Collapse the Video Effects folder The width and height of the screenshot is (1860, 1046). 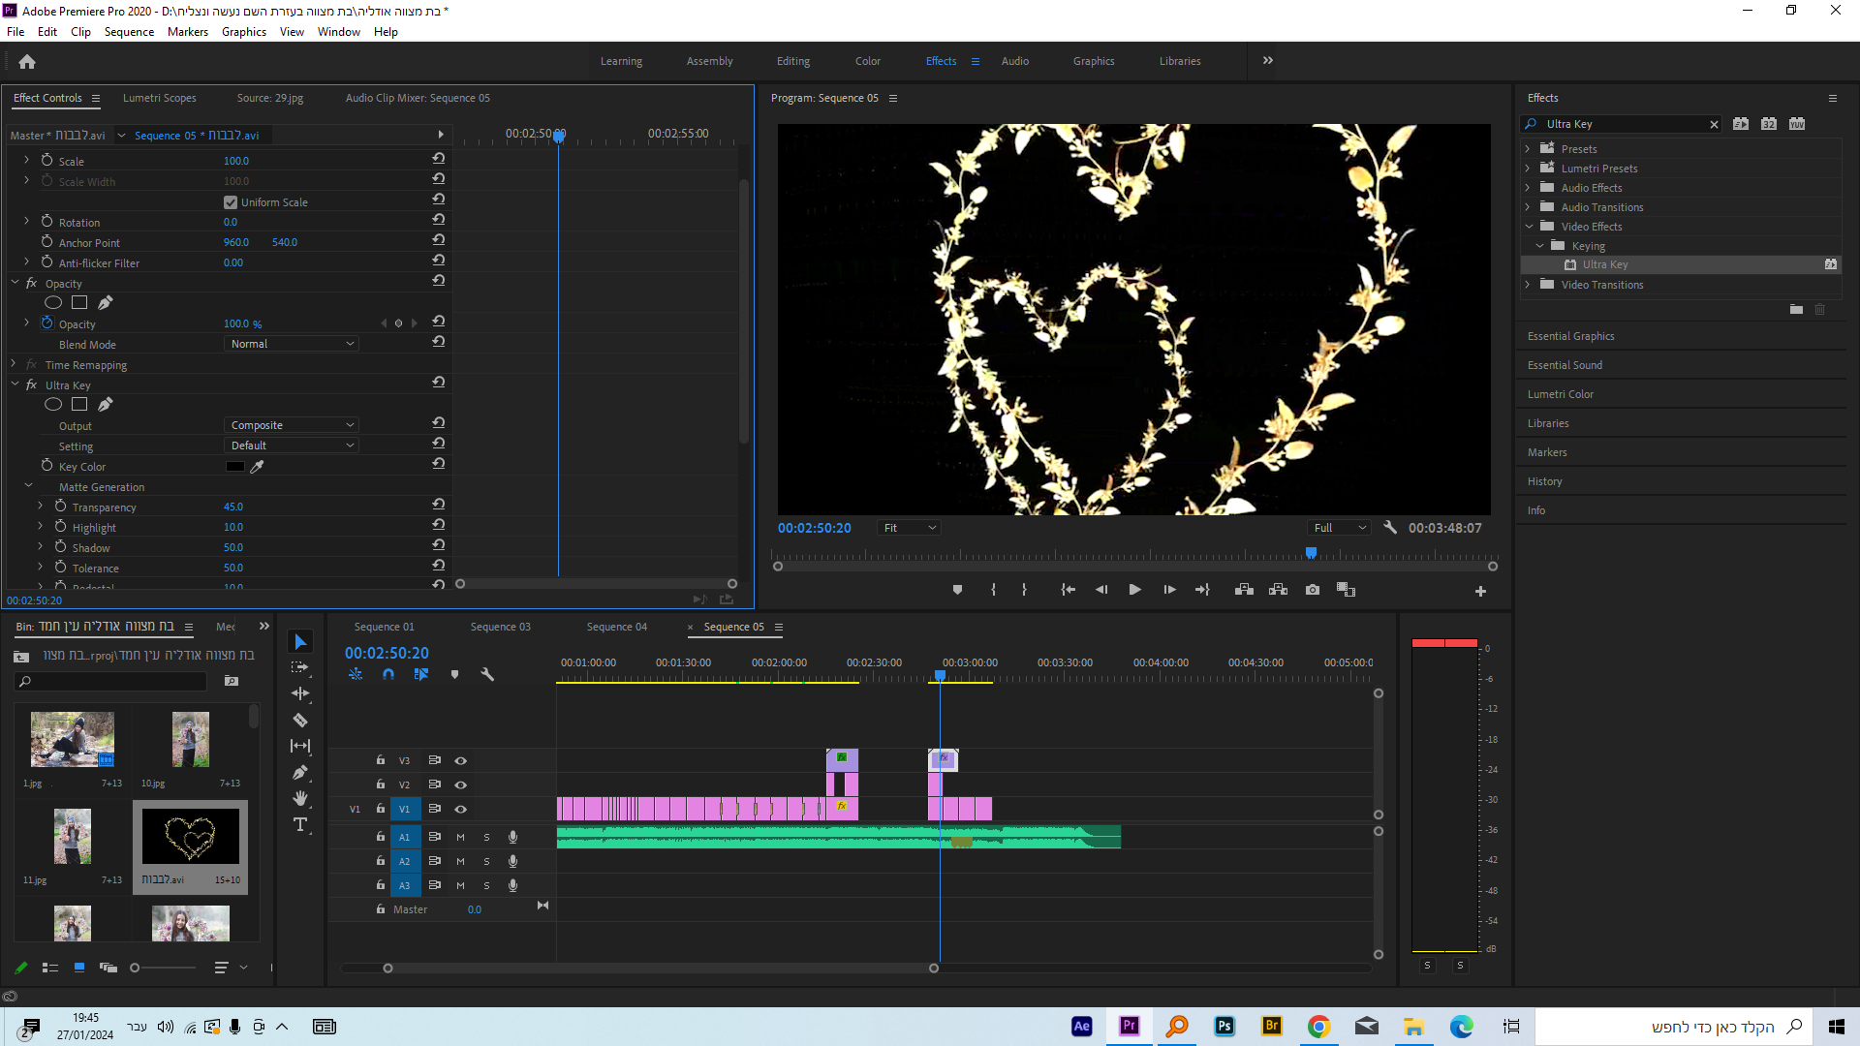click(x=1530, y=227)
